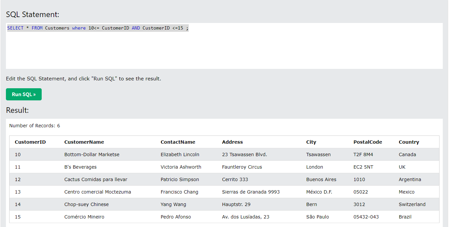The width and height of the screenshot is (450, 227).
Task: Click postal code EC2 5NT
Action: click(363, 167)
